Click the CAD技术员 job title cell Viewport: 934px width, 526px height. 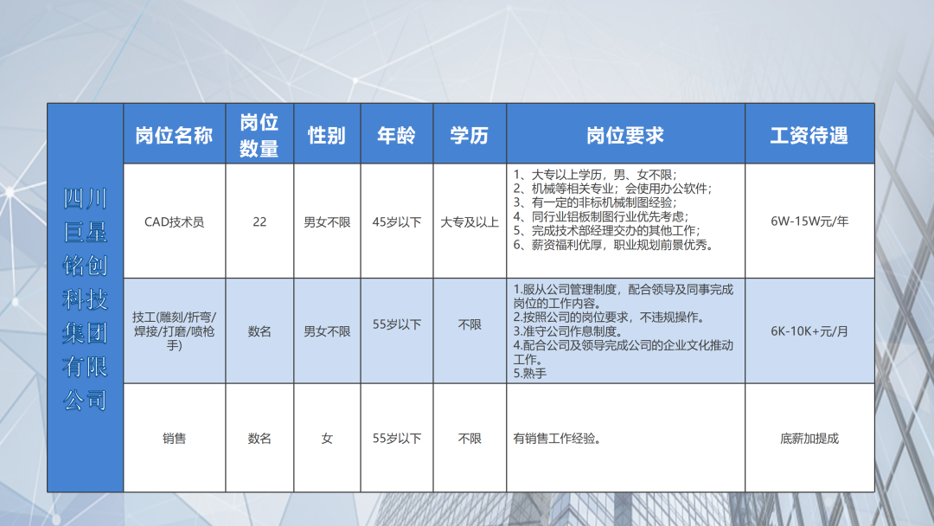(x=174, y=221)
